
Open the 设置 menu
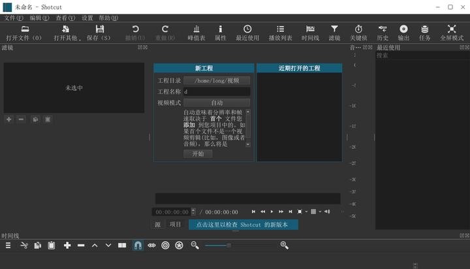(x=87, y=18)
